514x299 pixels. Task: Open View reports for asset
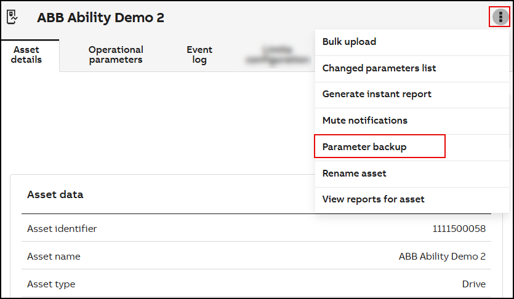[x=374, y=199]
